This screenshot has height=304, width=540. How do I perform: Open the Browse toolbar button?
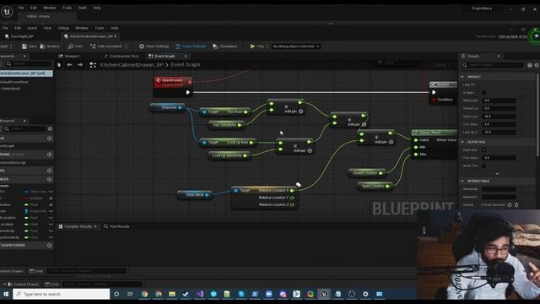[x=51, y=46]
